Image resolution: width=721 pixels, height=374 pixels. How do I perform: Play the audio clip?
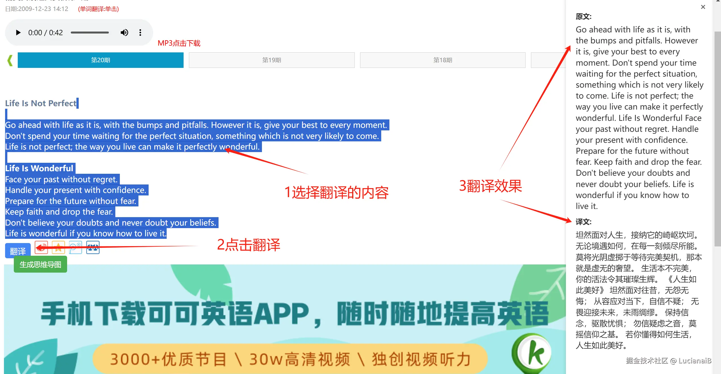click(18, 33)
